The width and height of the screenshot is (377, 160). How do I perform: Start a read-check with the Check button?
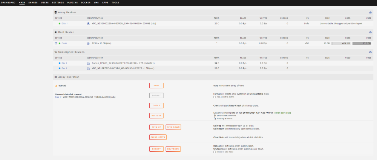tap(156, 105)
